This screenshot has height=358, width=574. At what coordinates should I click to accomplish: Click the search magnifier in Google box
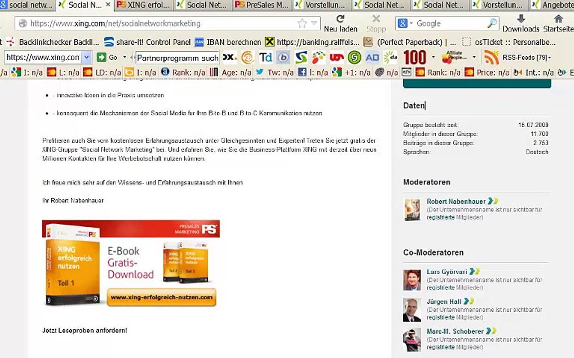(492, 23)
